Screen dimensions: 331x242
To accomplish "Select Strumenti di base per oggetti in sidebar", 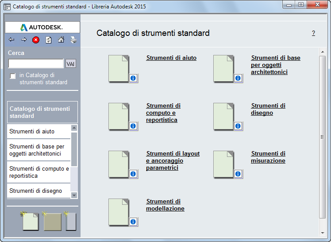I will point(38,150).
